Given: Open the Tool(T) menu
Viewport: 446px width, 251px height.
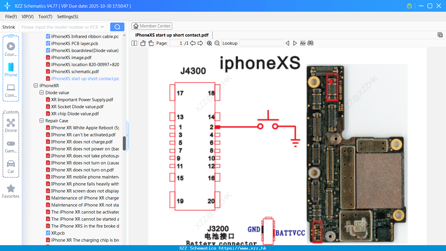Looking at the screenshot, I should [45, 17].
